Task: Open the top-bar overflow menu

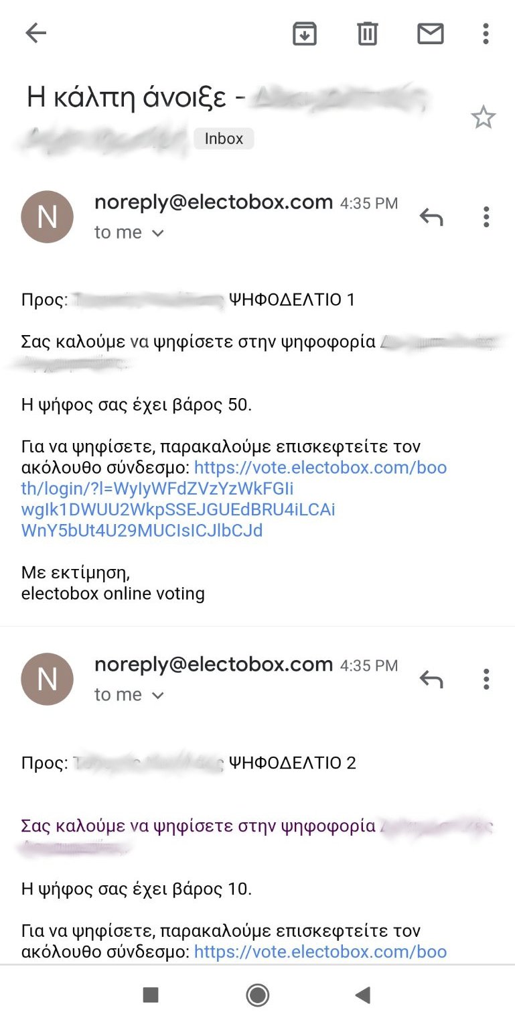Action: pyautogui.click(x=486, y=33)
